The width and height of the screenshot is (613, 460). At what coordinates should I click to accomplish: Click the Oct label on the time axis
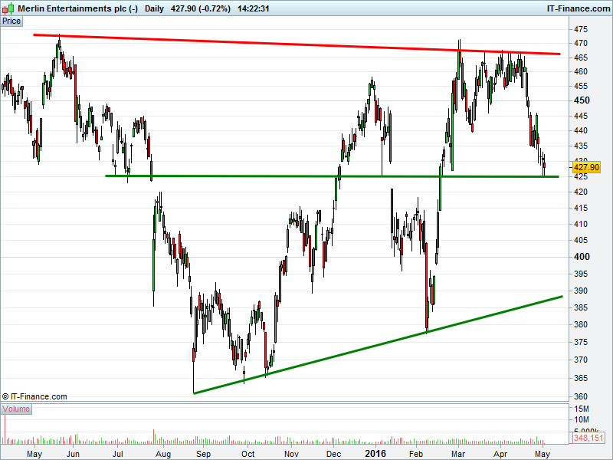(247, 454)
